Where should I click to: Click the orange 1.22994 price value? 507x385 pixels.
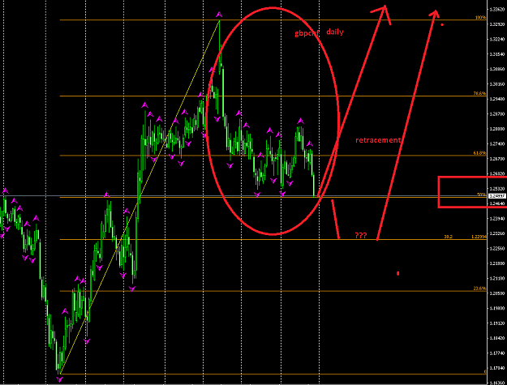coord(479,237)
